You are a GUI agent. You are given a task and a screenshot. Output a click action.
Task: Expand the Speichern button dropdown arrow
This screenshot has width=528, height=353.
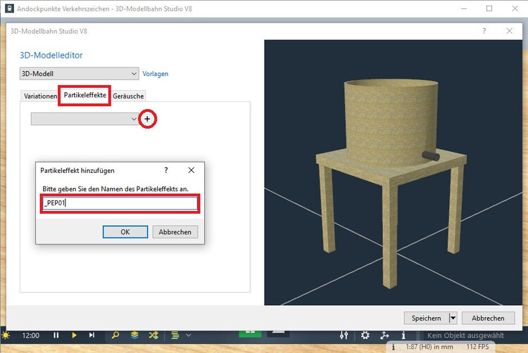pyautogui.click(x=453, y=318)
